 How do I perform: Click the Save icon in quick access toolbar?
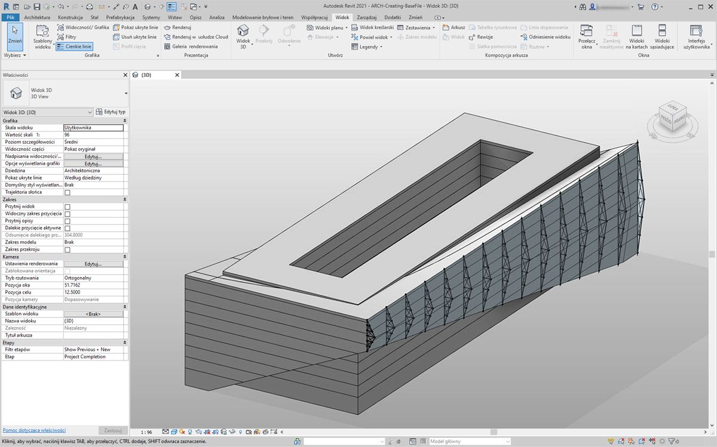pyautogui.click(x=36, y=7)
